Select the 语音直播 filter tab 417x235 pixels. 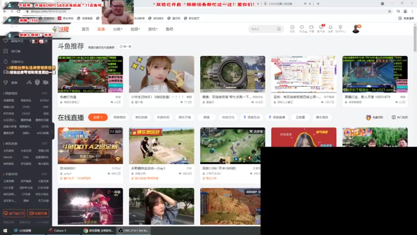tap(277, 117)
